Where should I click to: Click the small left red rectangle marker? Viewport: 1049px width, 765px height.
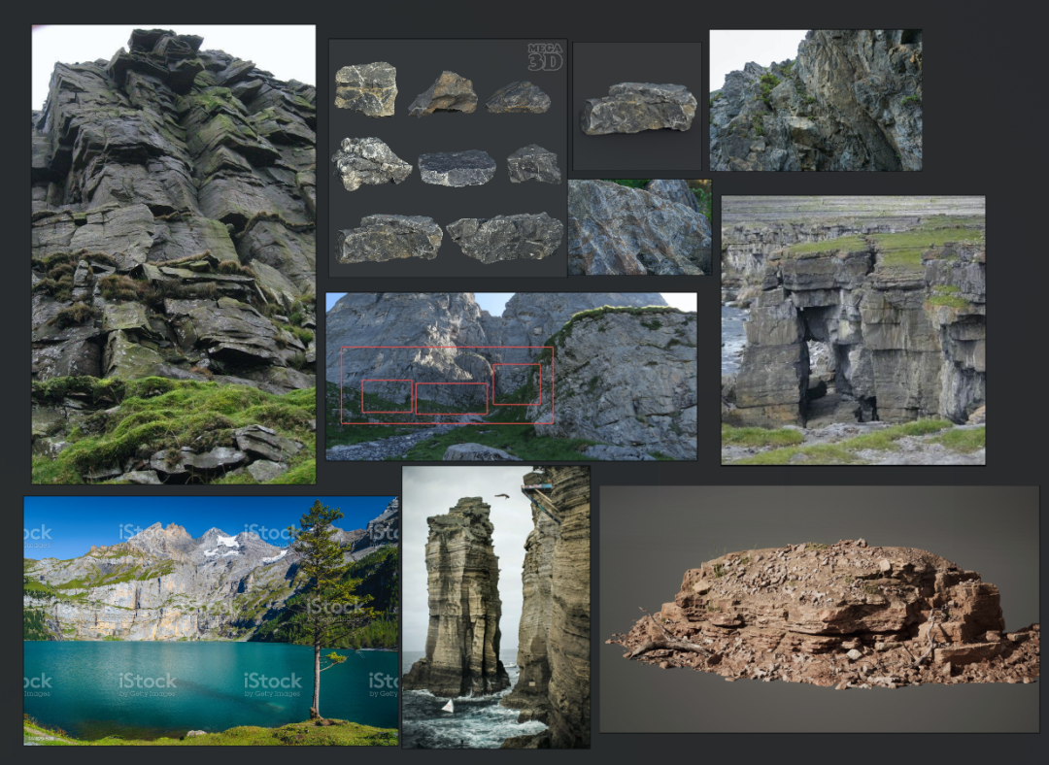click(388, 396)
